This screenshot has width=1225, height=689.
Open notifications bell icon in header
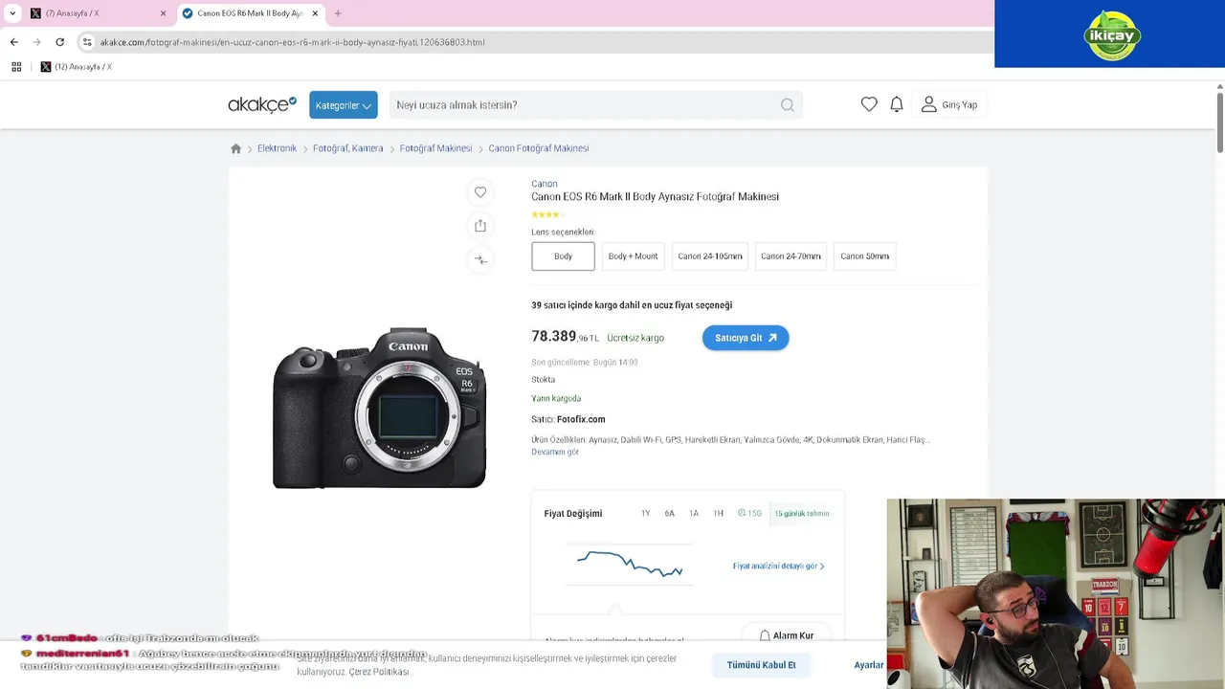coord(897,104)
